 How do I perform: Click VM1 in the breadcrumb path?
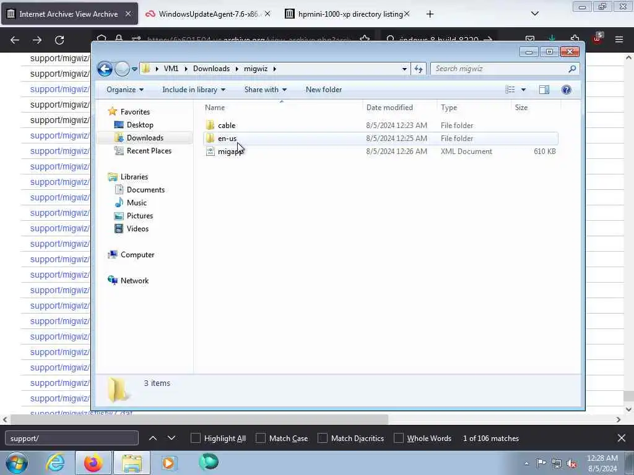tap(171, 69)
